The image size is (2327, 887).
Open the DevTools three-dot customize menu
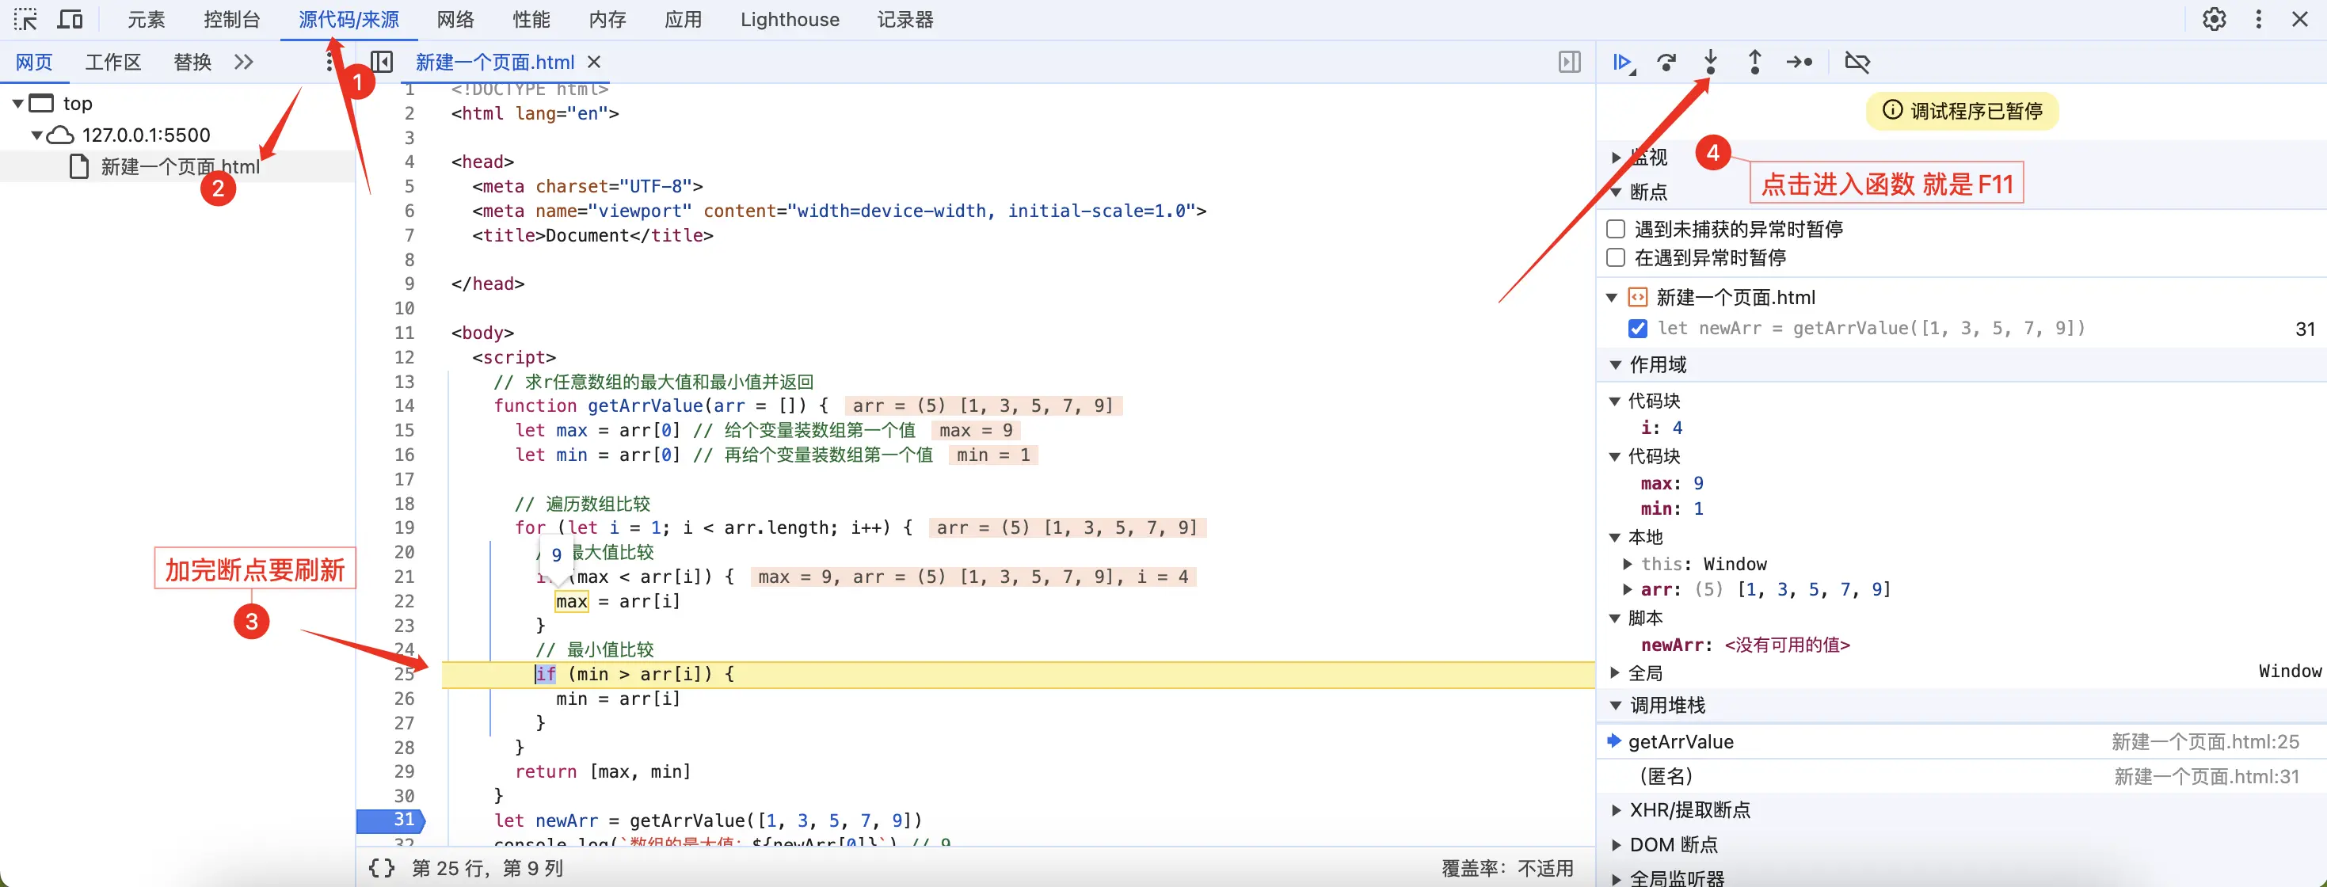[2258, 19]
